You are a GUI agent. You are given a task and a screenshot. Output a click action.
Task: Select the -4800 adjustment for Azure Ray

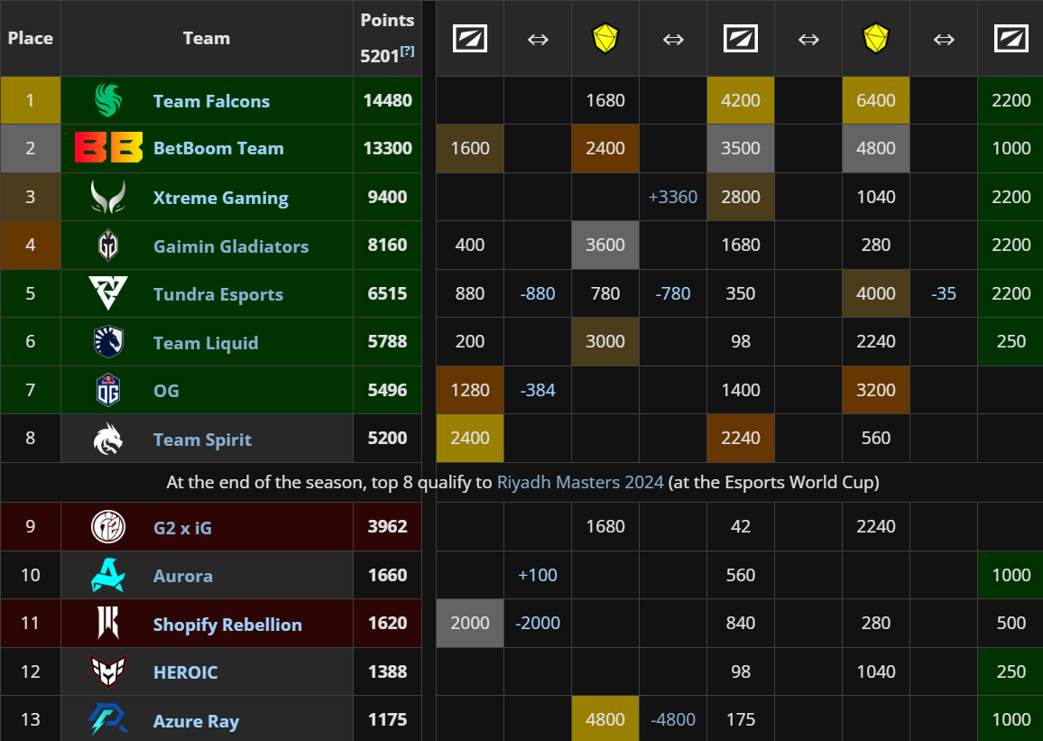click(x=673, y=719)
